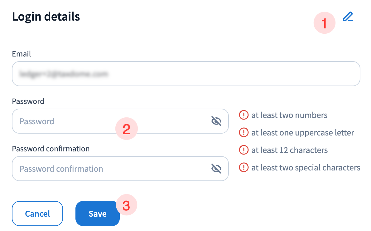Click the 'Login details' heading
Image resolution: width=371 pixels, height=231 pixels.
(46, 17)
